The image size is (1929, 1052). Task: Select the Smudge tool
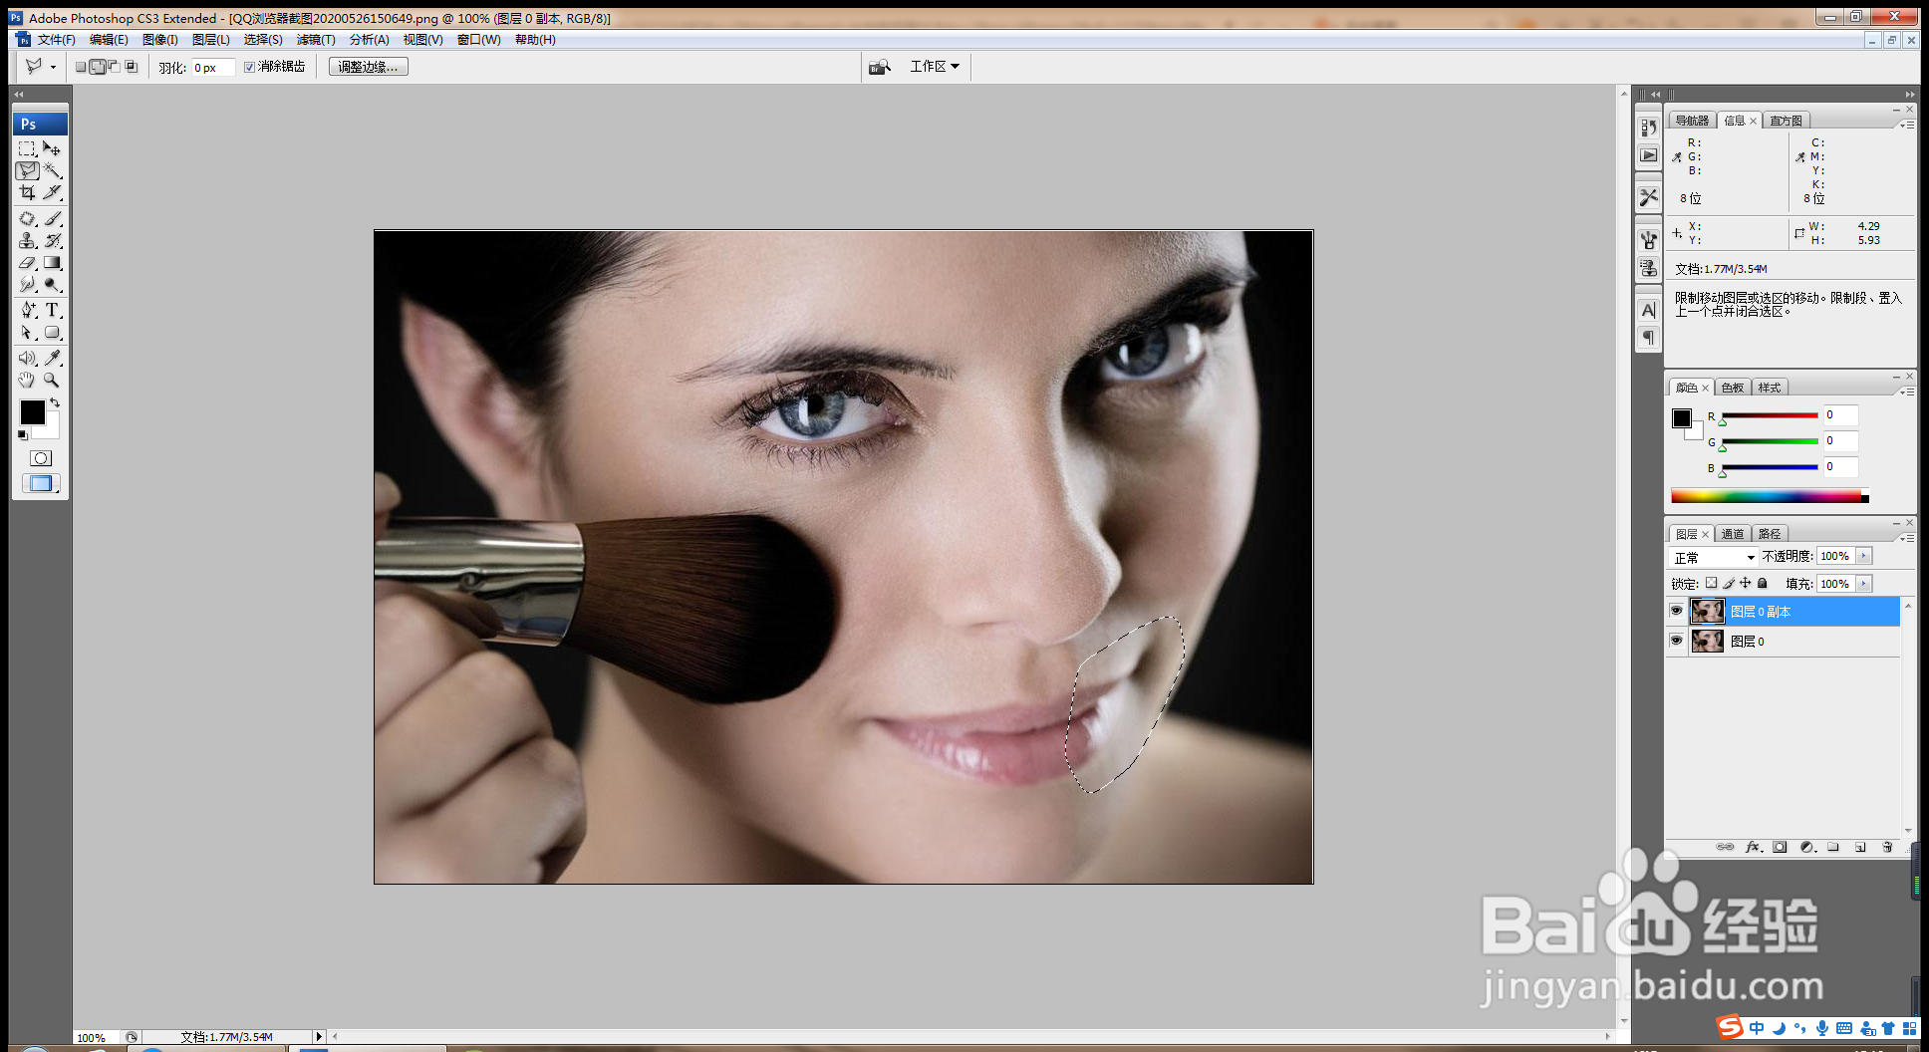click(28, 284)
